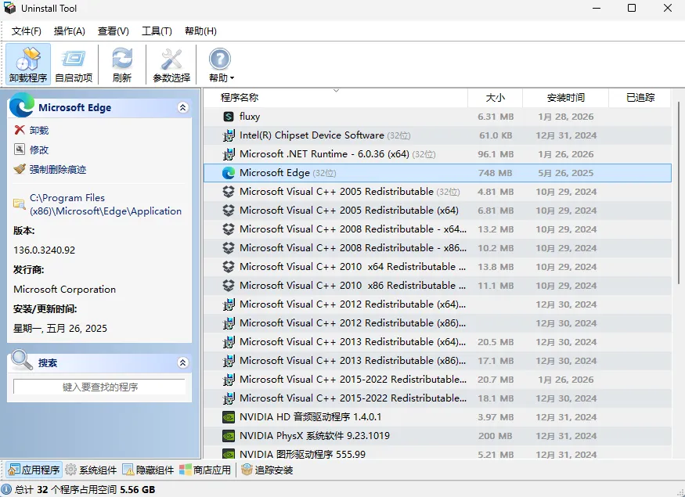Image resolution: width=685 pixels, height=497 pixels.
Task: Click the Microsoft .NET Runtime row icon
Action: [x=229, y=154]
